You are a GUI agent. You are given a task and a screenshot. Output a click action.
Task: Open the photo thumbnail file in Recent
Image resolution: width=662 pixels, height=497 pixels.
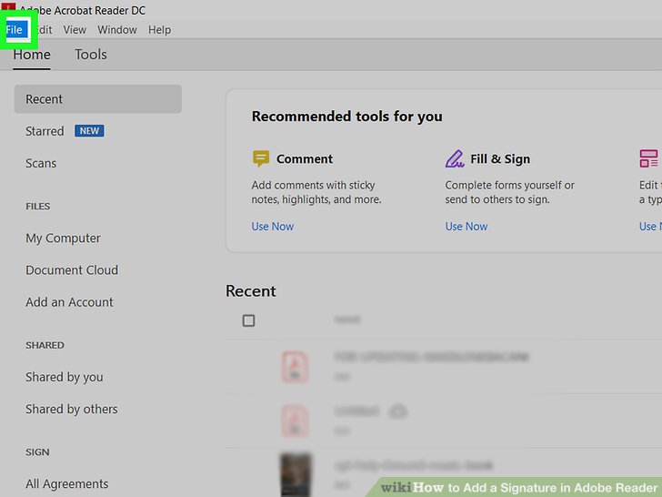click(x=296, y=474)
